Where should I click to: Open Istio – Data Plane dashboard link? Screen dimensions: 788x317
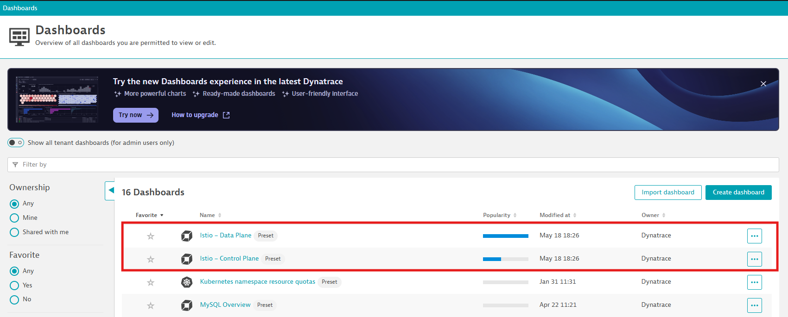[226, 236]
